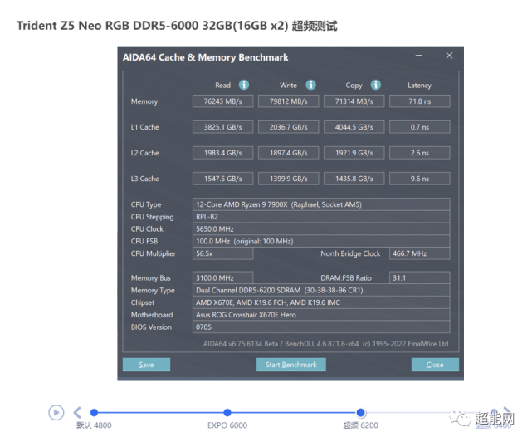The image size is (532, 442).
Task: Click the L1 Cache read value 3825.1 GB/s
Action: (222, 127)
